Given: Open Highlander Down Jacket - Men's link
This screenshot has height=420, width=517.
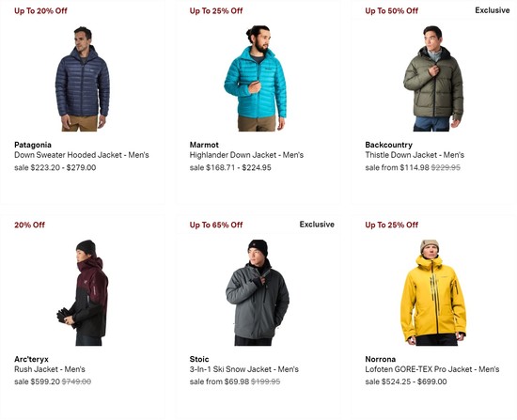Looking at the screenshot, I should pos(246,155).
